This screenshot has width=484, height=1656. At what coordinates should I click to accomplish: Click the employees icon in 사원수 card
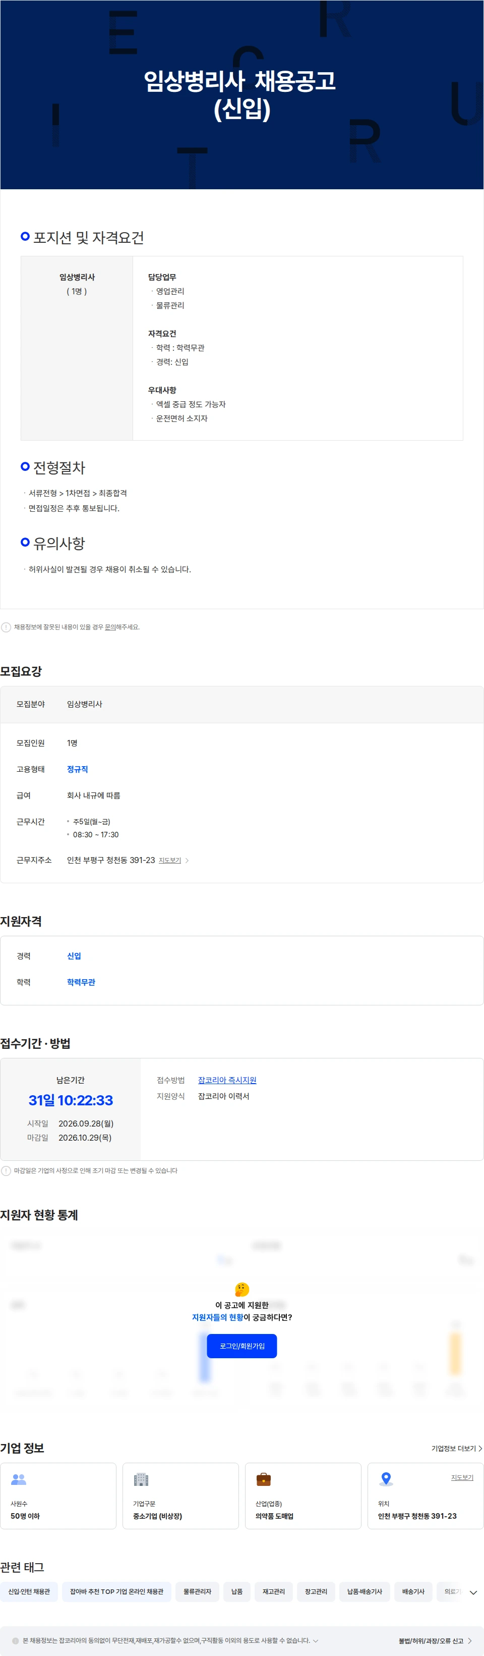(19, 1479)
